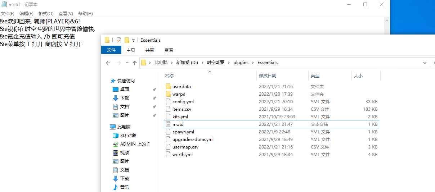Click the 2022/1/21 20:10 date of config.yml
This screenshot has height=192, width=435.
[276, 102]
